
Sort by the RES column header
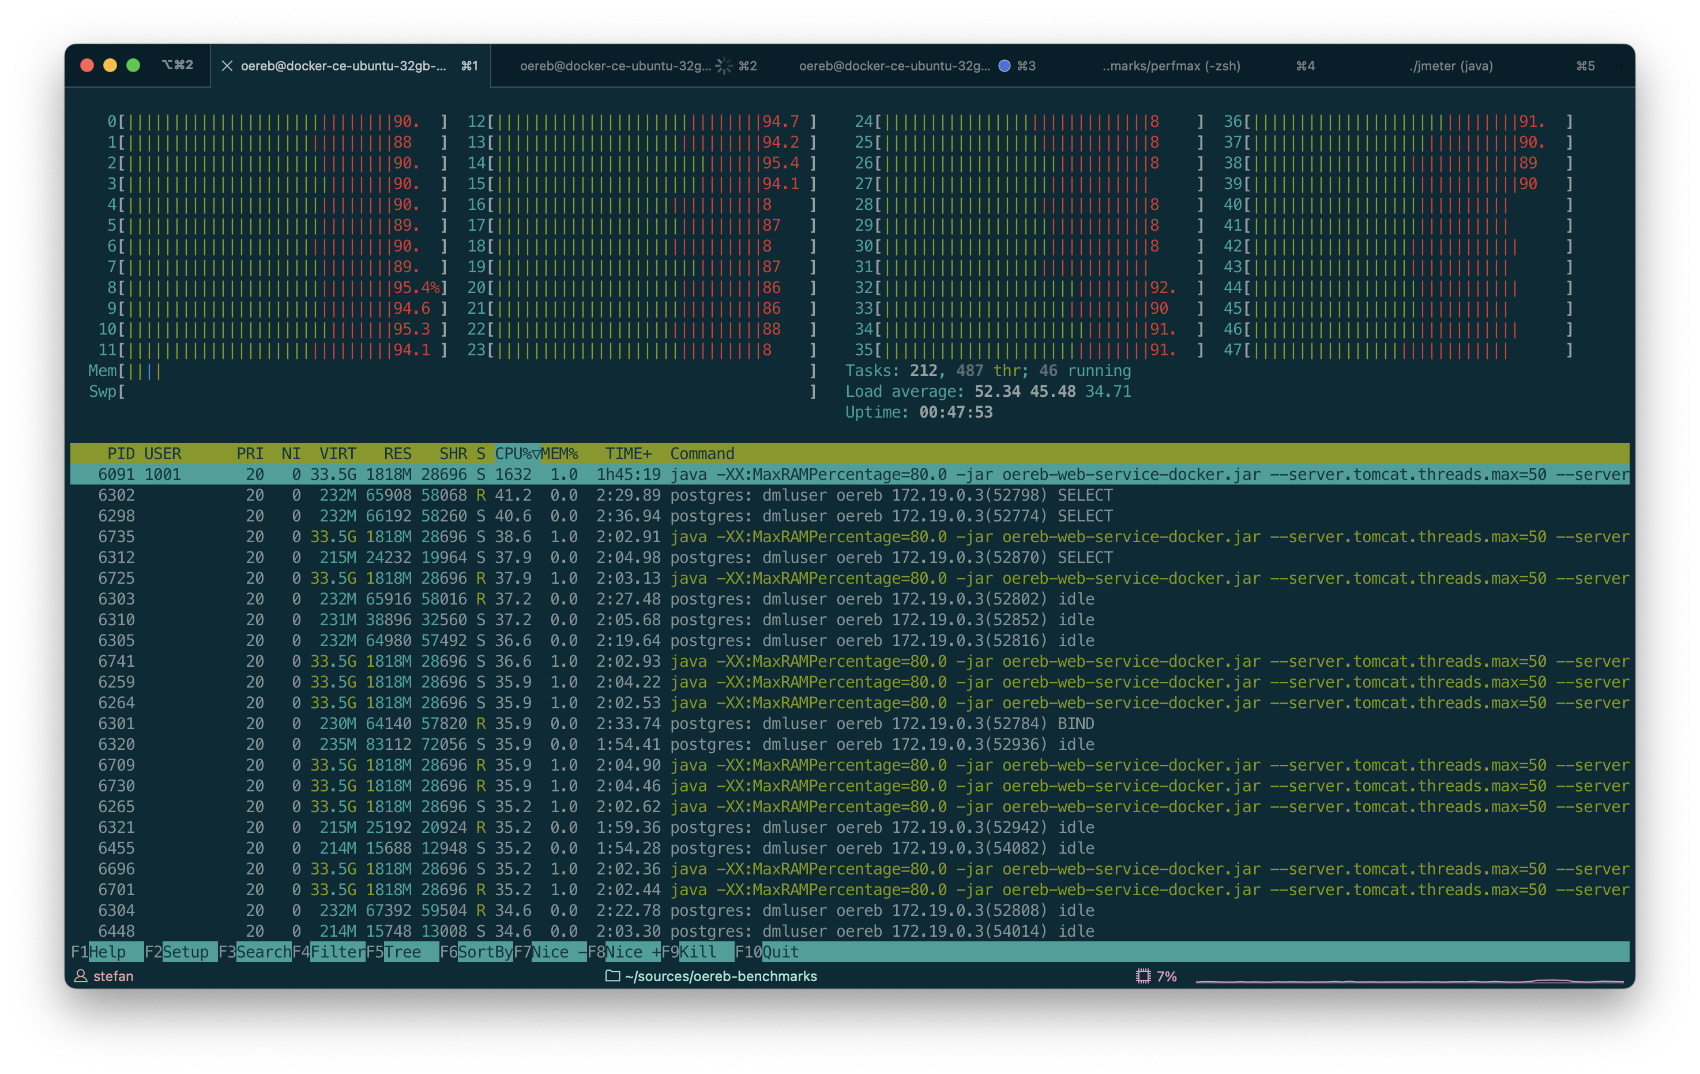(x=397, y=453)
